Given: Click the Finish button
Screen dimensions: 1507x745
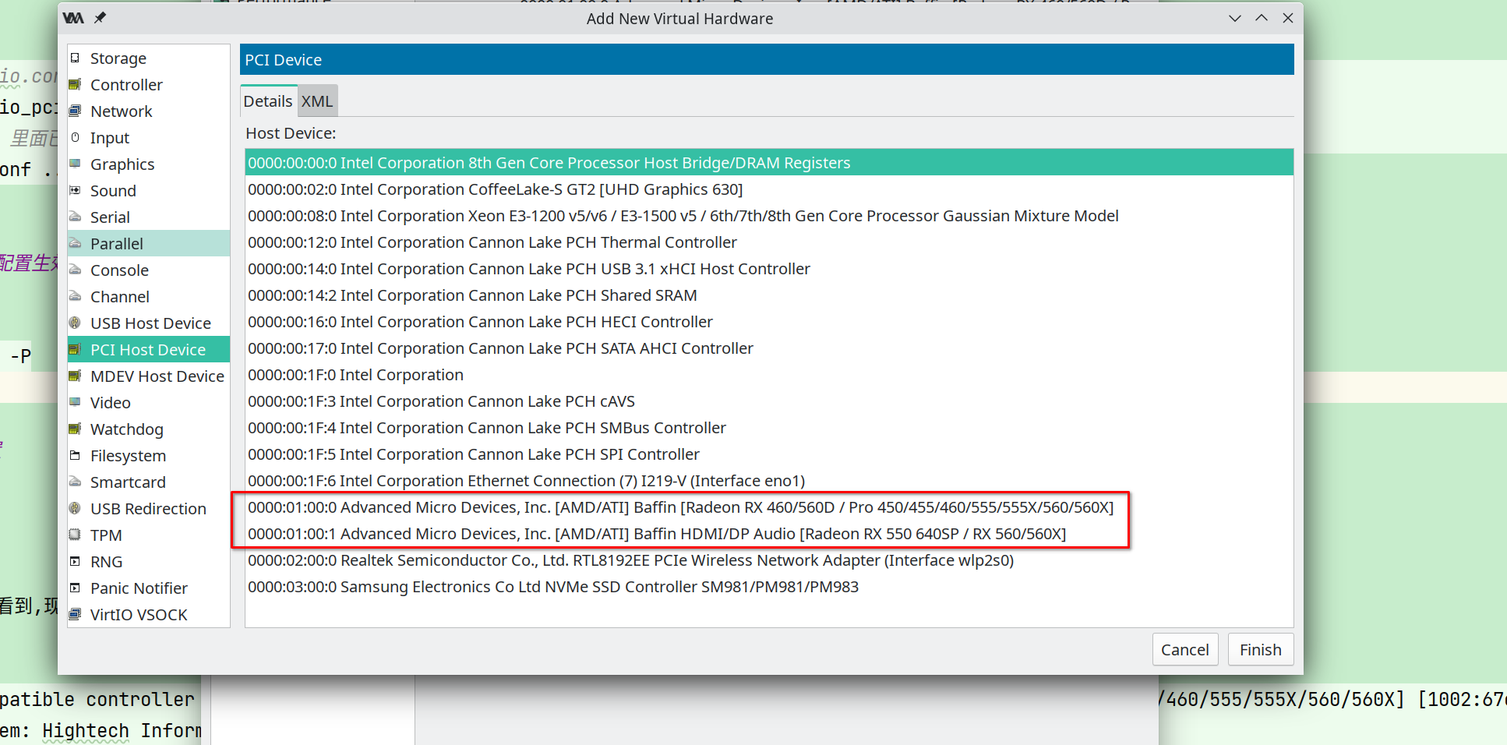Looking at the screenshot, I should pyautogui.click(x=1261, y=650).
